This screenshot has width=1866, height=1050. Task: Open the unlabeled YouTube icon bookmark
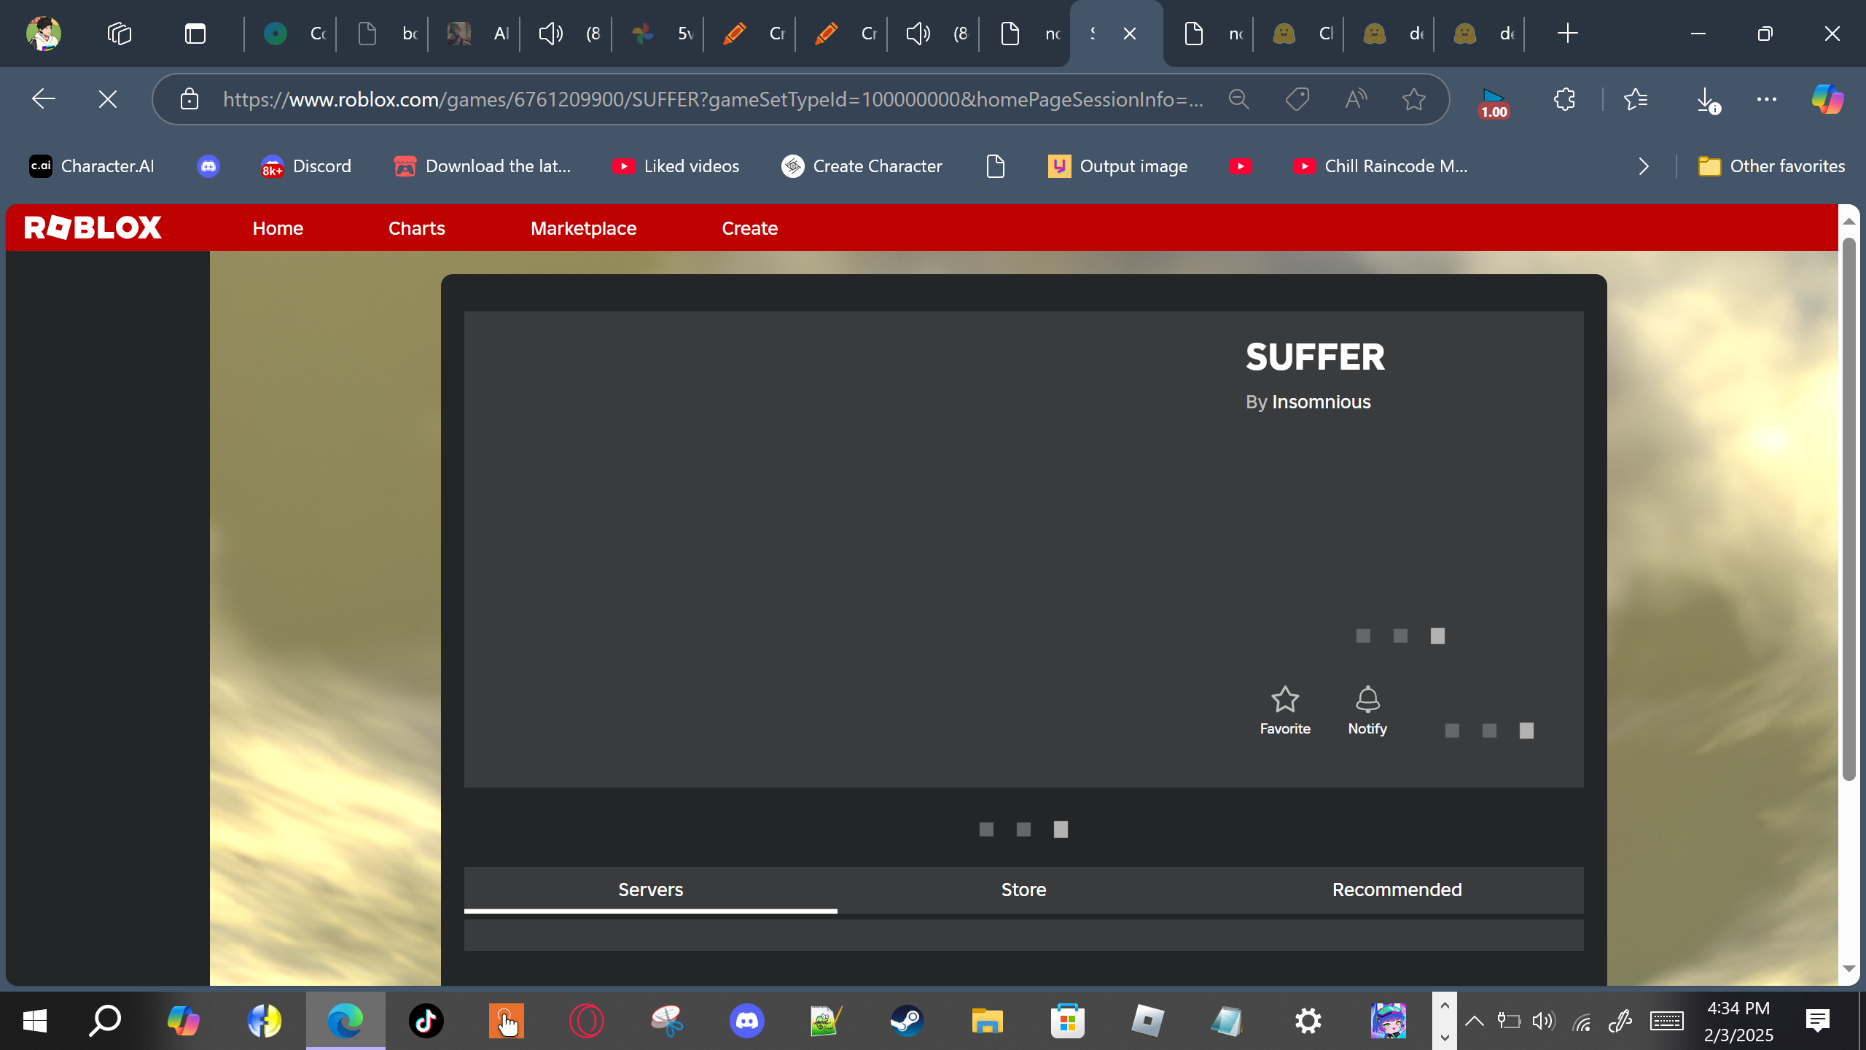[x=1241, y=166]
